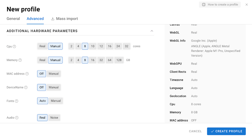Switch MAC address to Manual

(x=54, y=74)
